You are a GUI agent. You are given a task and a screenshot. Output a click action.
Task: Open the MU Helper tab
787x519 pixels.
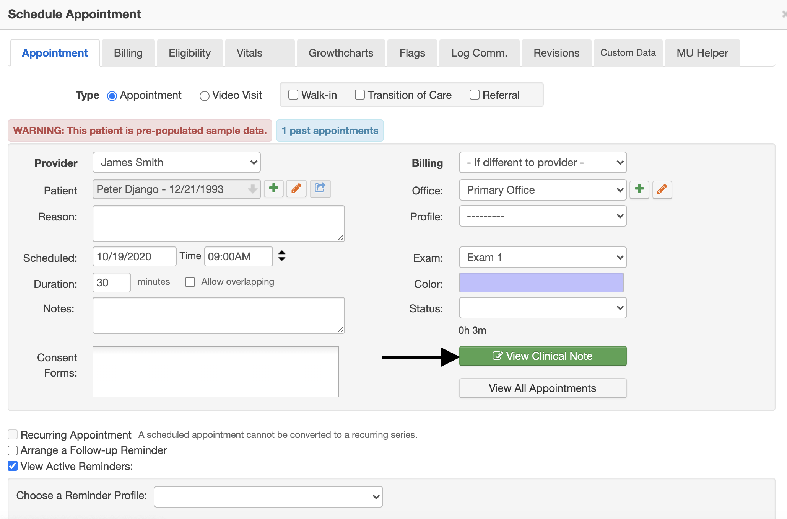pyautogui.click(x=702, y=53)
